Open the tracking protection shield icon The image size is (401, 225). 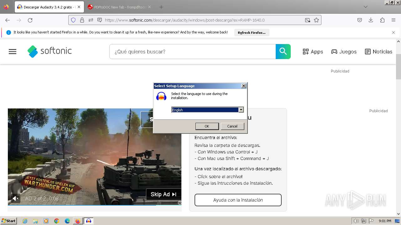click(x=73, y=20)
